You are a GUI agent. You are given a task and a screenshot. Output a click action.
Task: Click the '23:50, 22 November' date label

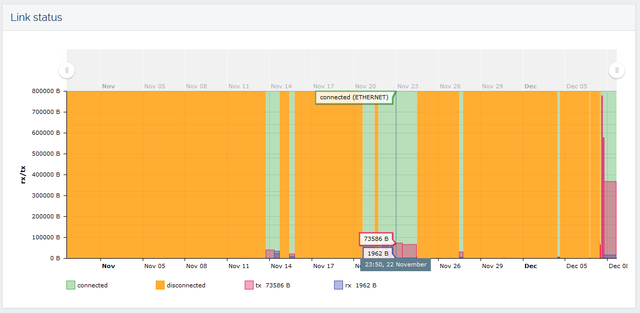coord(395,265)
